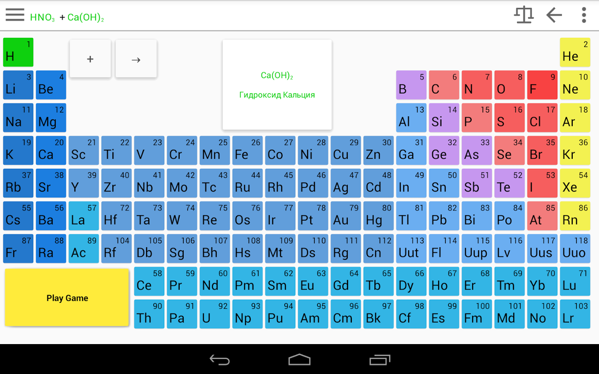This screenshot has width=599, height=374.
Task: Start the Play Game button
Action: click(67, 298)
